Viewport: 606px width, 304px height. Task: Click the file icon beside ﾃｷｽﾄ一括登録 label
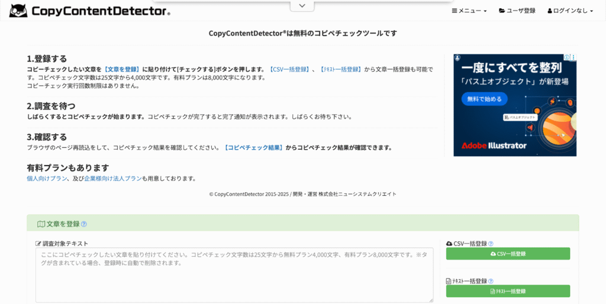[x=449, y=281]
